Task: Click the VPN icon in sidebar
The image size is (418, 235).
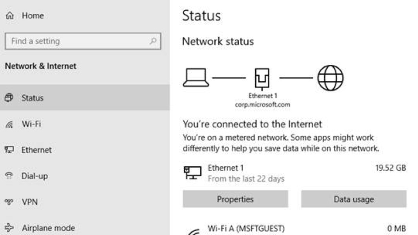Action: coord(8,202)
